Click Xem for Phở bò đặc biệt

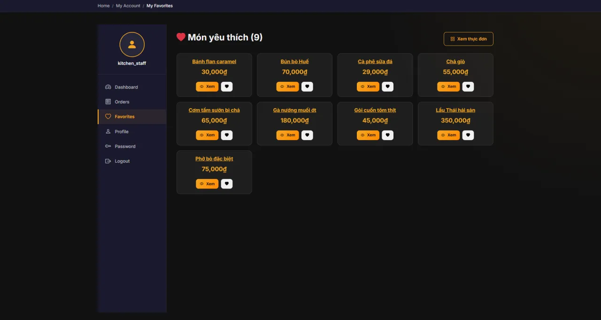[x=207, y=184]
